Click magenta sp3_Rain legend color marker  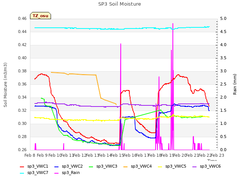coord(57,173)
